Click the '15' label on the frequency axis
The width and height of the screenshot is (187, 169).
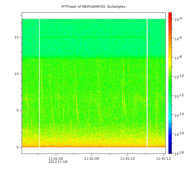click(x=17, y=37)
